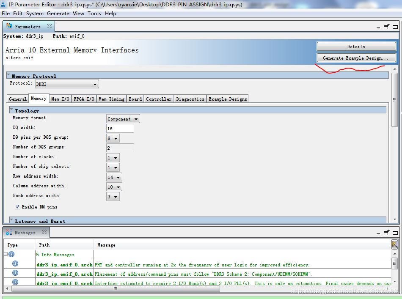Open the Help menu
Viewport: 402px width, 299px height.
pyautogui.click(x=110, y=14)
